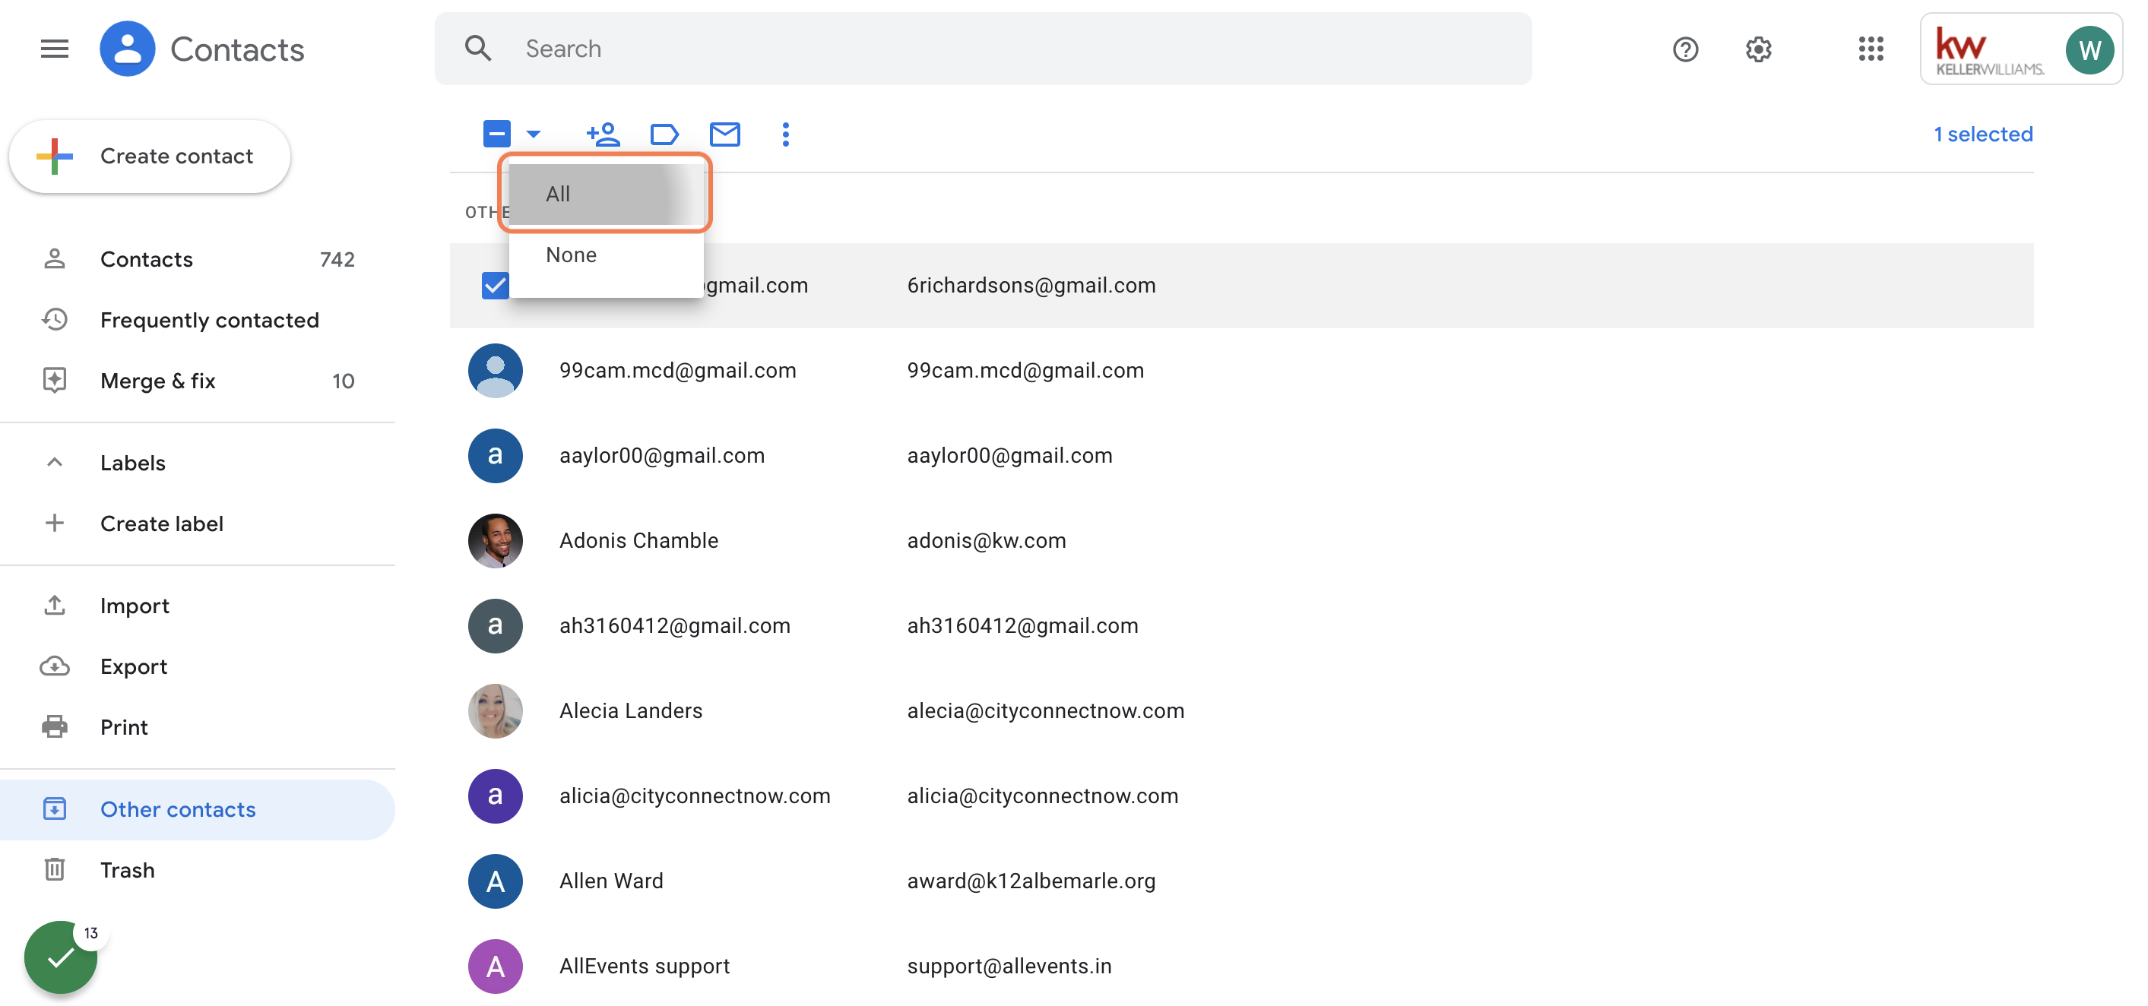Click email adonis@kw.com
The image size is (2148, 1006).
[987, 540]
